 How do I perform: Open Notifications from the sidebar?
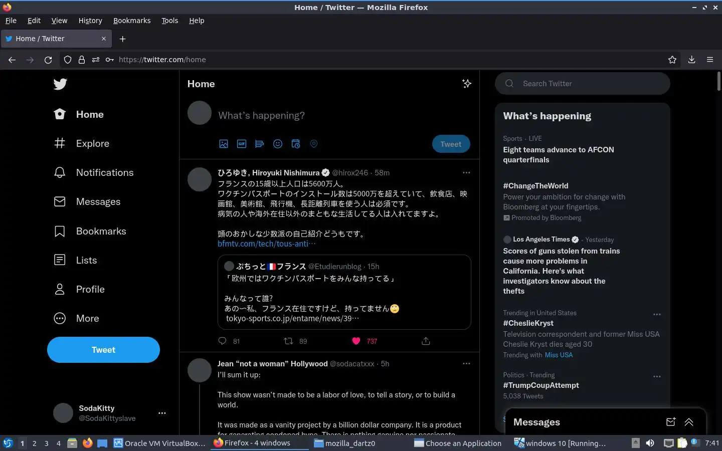[x=93, y=172]
